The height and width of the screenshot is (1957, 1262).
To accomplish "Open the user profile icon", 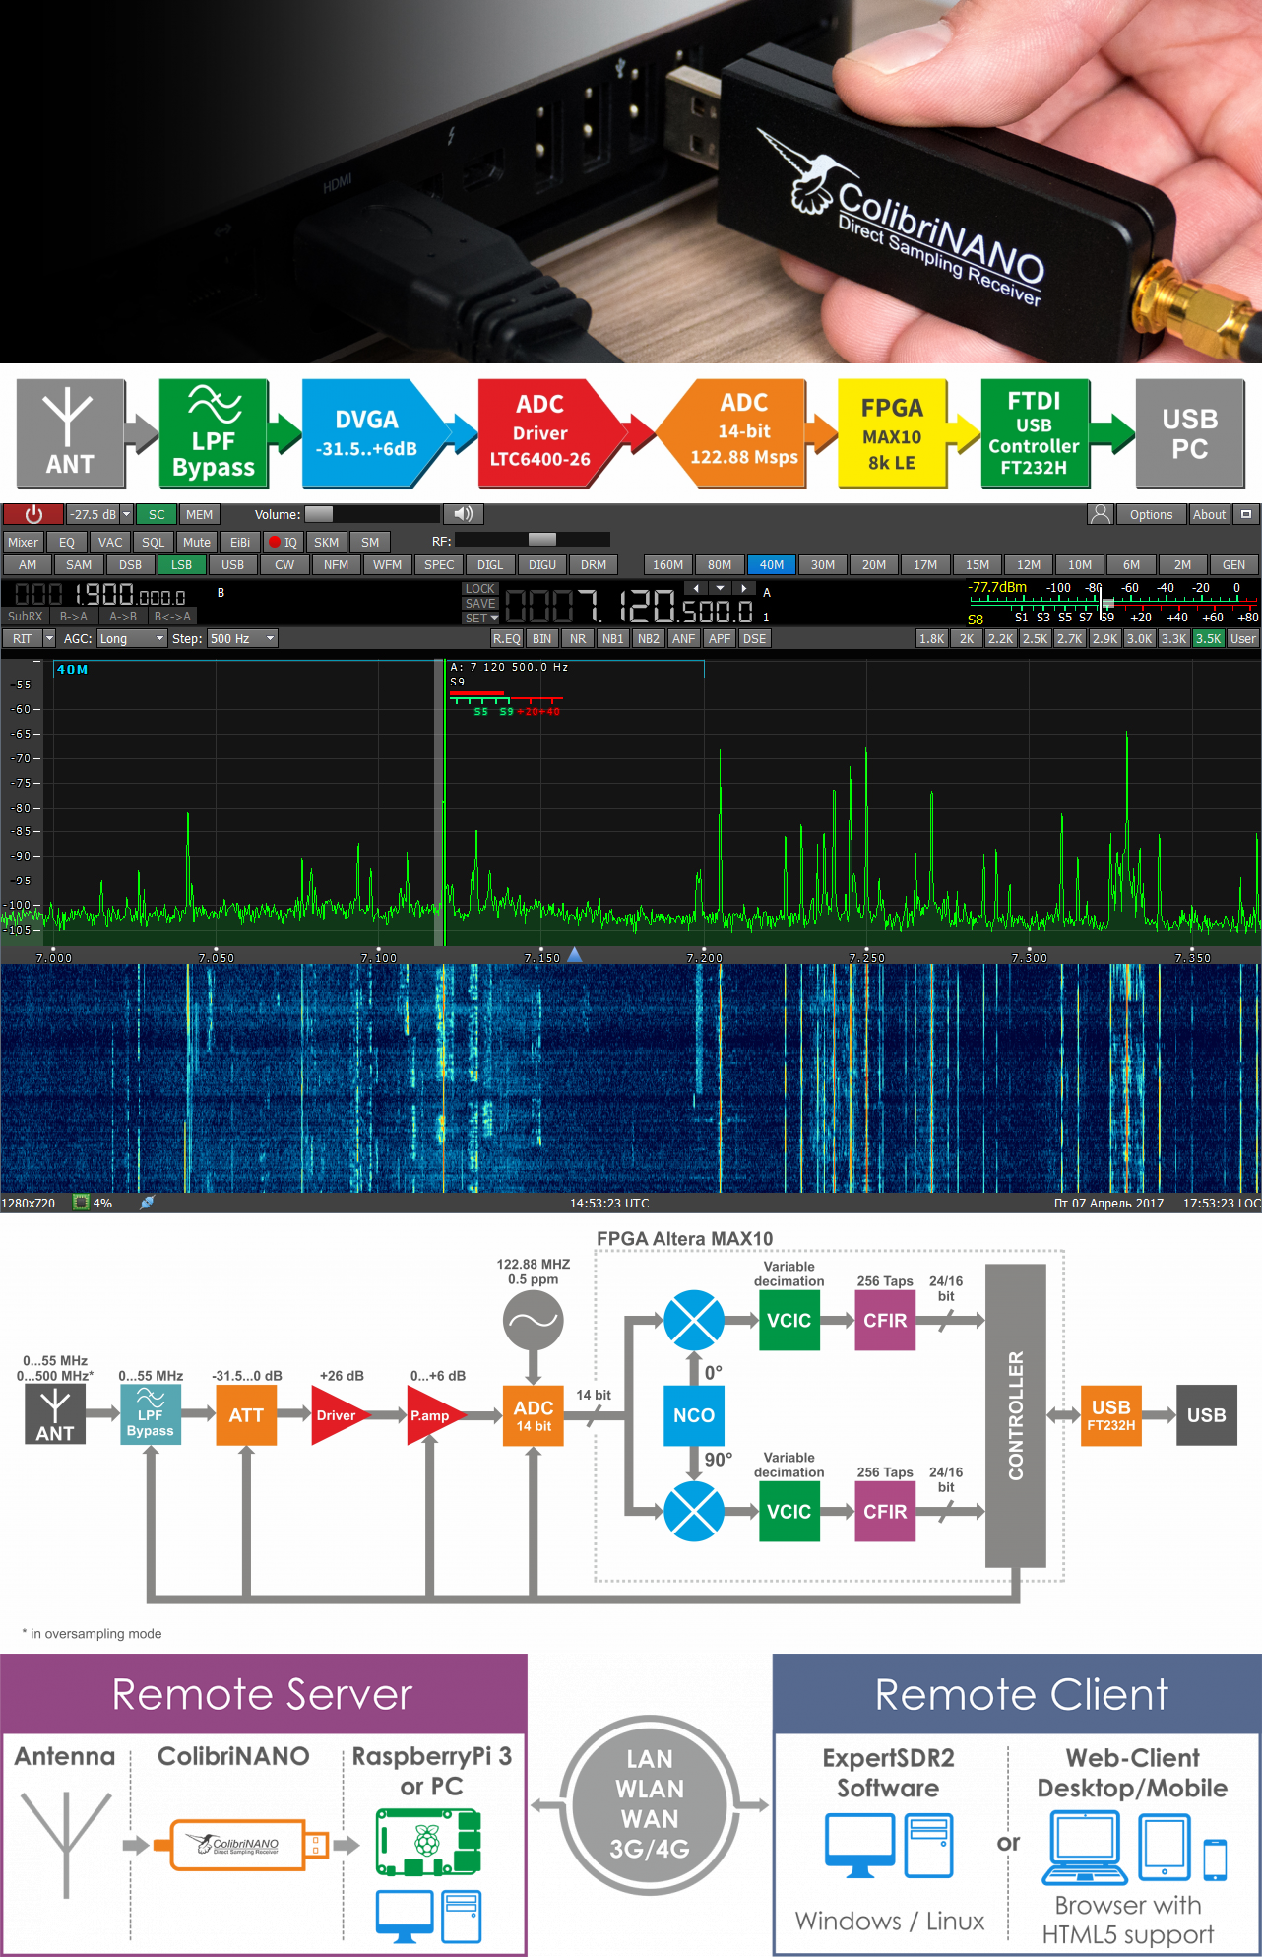I will [1101, 514].
